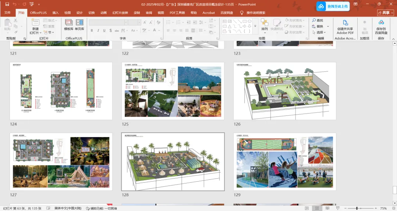Expand the customize quick access toolbar arrow
The image size is (397, 211).
tap(39, 4)
